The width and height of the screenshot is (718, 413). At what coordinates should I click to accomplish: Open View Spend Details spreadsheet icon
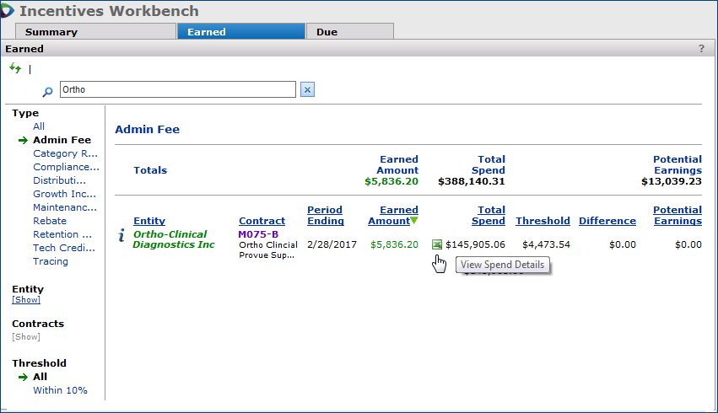click(436, 244)
